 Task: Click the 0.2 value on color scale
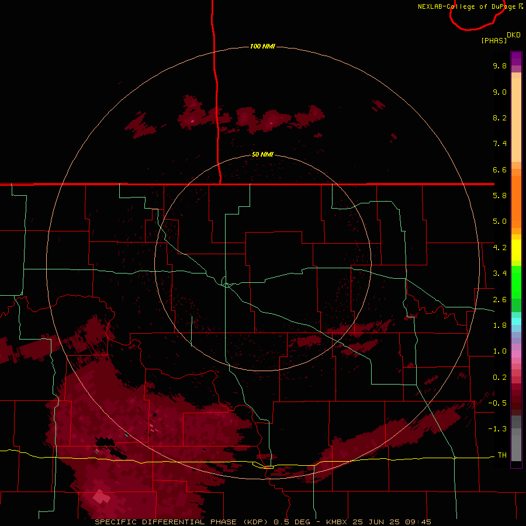point(500,378)
